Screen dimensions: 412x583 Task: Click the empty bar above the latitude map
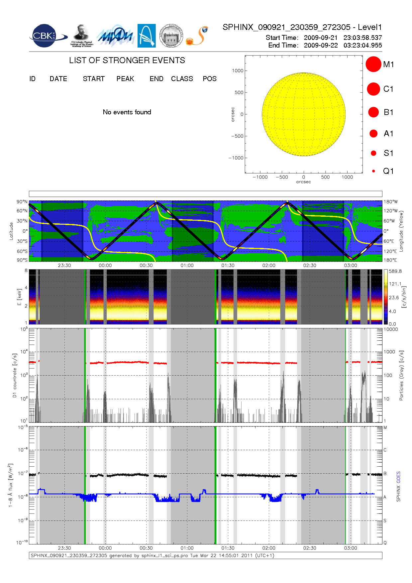(205, 194)
